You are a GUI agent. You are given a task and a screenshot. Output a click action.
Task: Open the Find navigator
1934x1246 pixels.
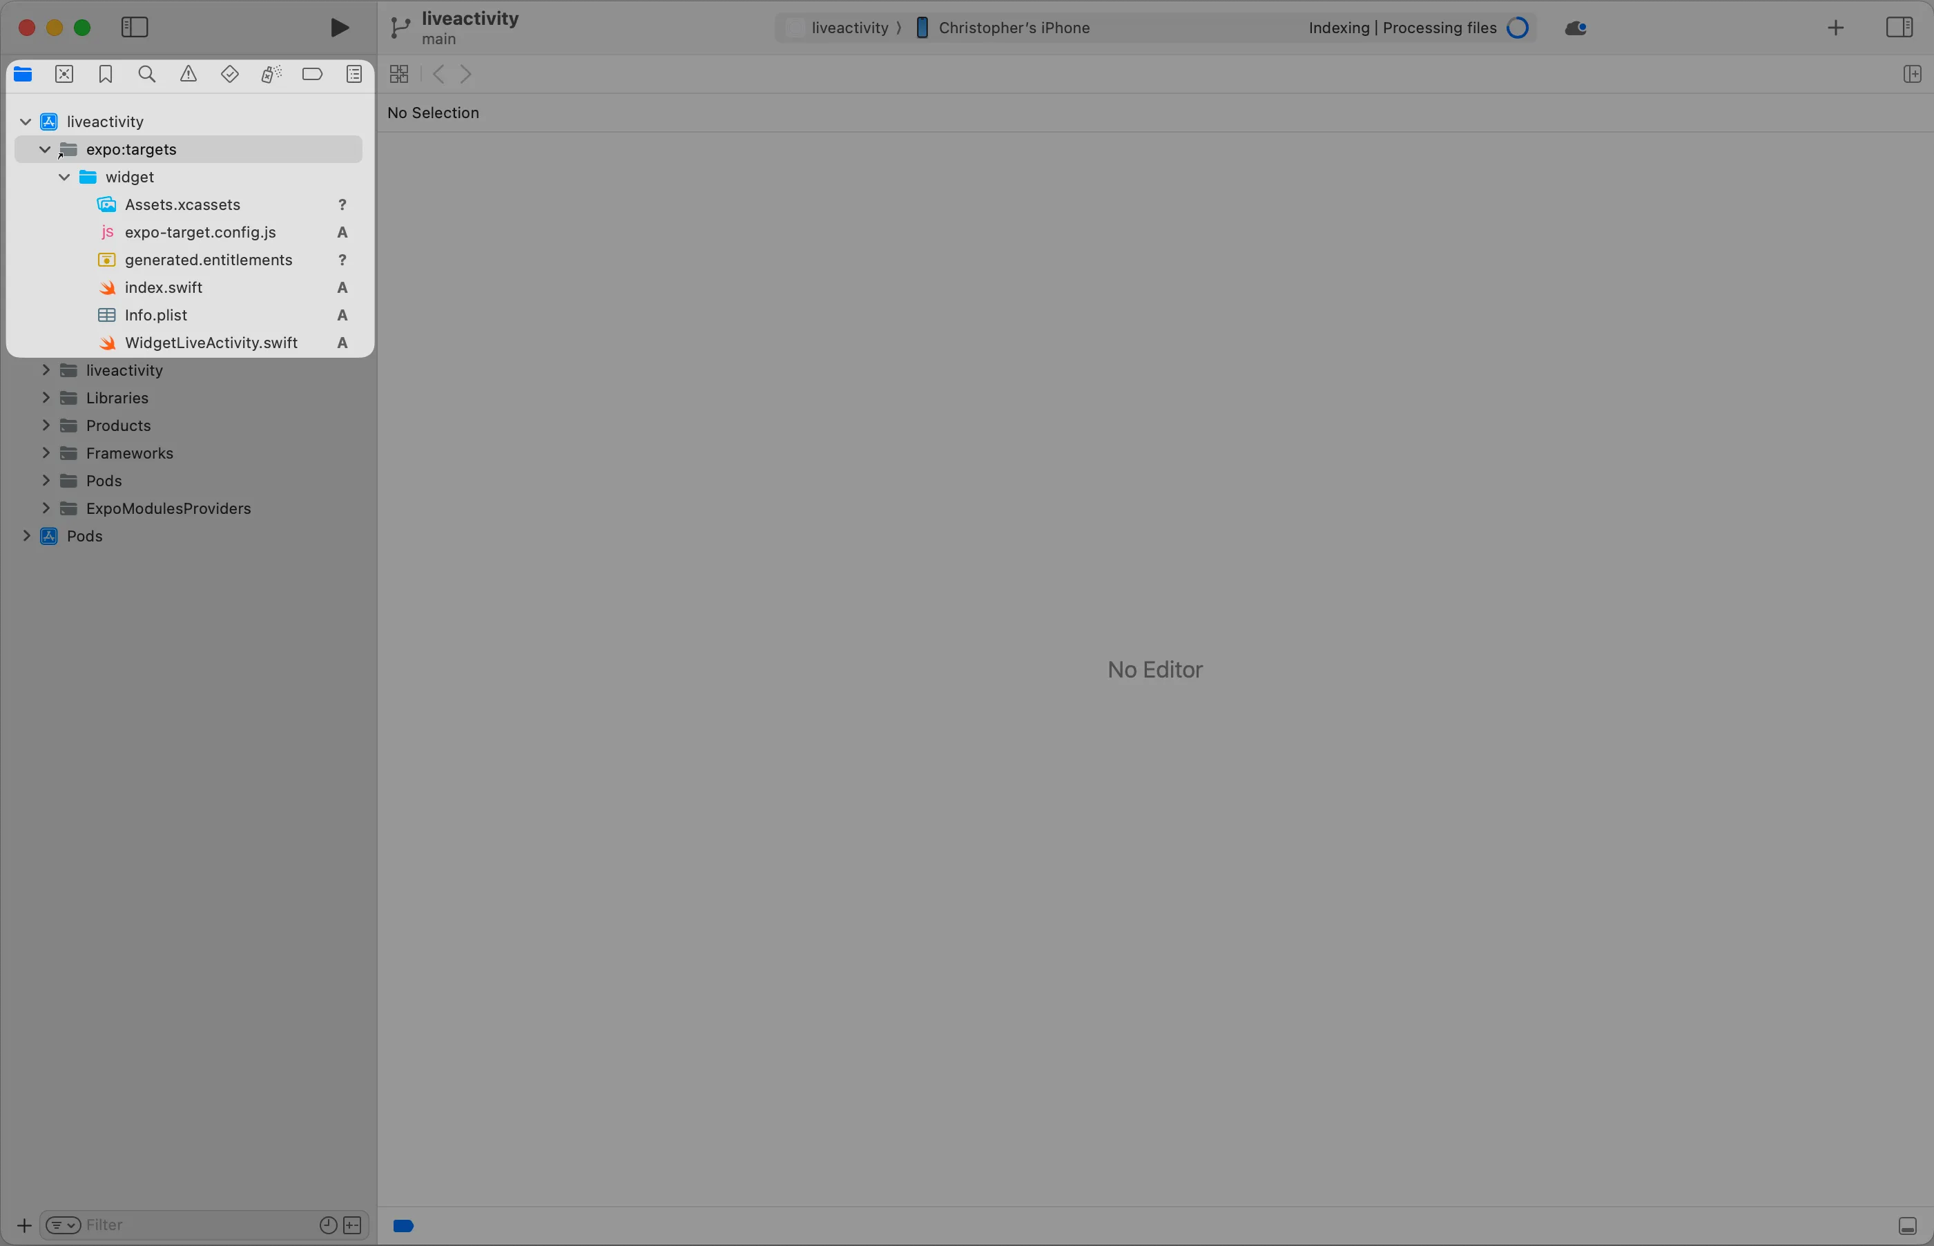[146, 74]
